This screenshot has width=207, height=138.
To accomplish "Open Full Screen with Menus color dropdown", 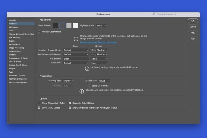I will point(76,54).
